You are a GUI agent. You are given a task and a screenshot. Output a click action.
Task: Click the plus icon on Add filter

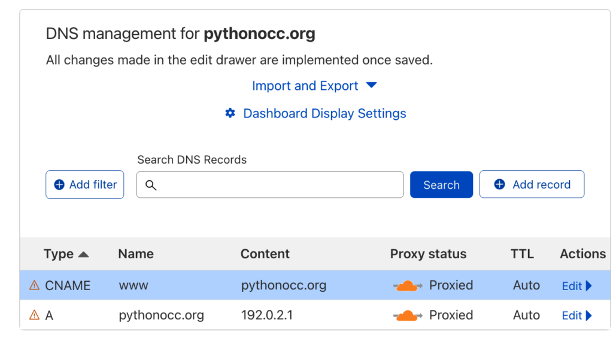[x=59, y=185]
